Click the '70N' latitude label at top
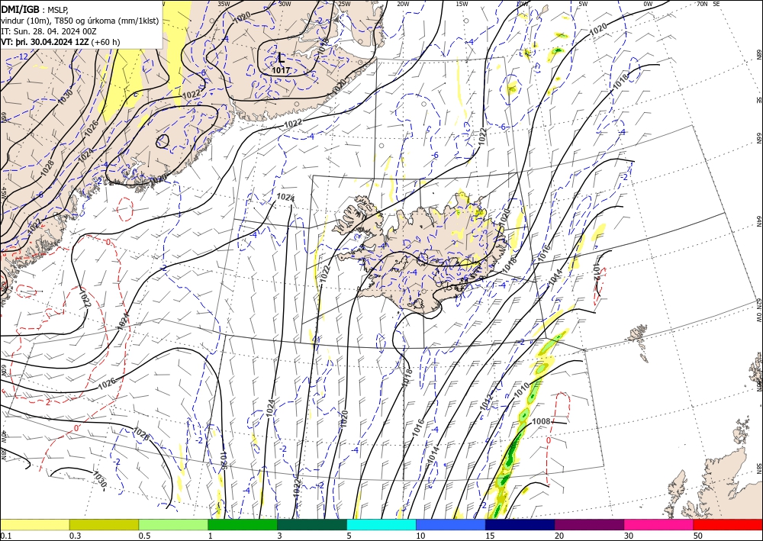763x541 pixels. (702, 4)
